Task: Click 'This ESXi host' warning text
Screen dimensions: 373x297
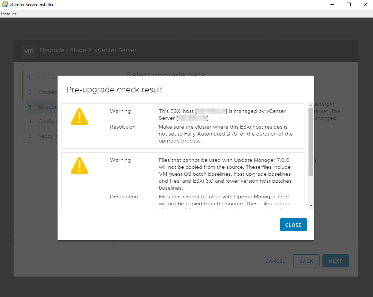Action: point(222,115)
